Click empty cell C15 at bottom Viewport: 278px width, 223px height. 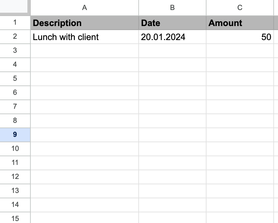[240, 219]
